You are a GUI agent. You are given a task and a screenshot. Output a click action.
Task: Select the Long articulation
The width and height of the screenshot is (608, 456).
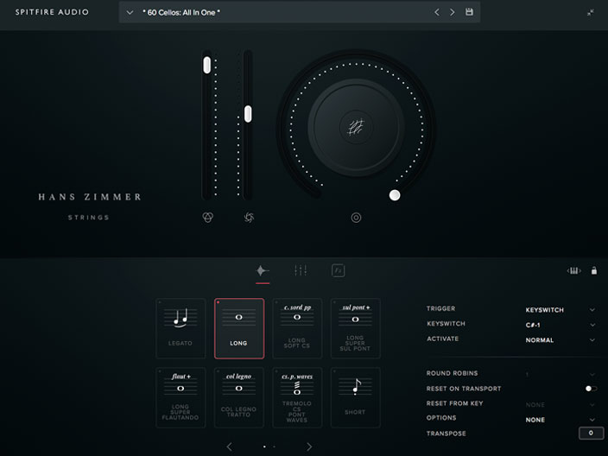(x=239, y=328)
